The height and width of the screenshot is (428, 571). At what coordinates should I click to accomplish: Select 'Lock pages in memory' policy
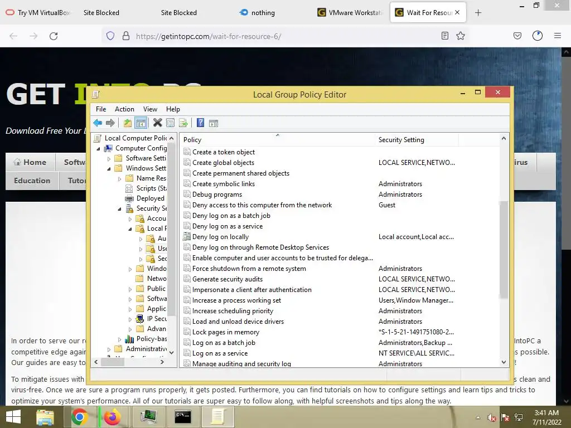pos(226,332)
